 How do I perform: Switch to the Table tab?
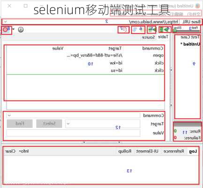click(x=163, y=37)
